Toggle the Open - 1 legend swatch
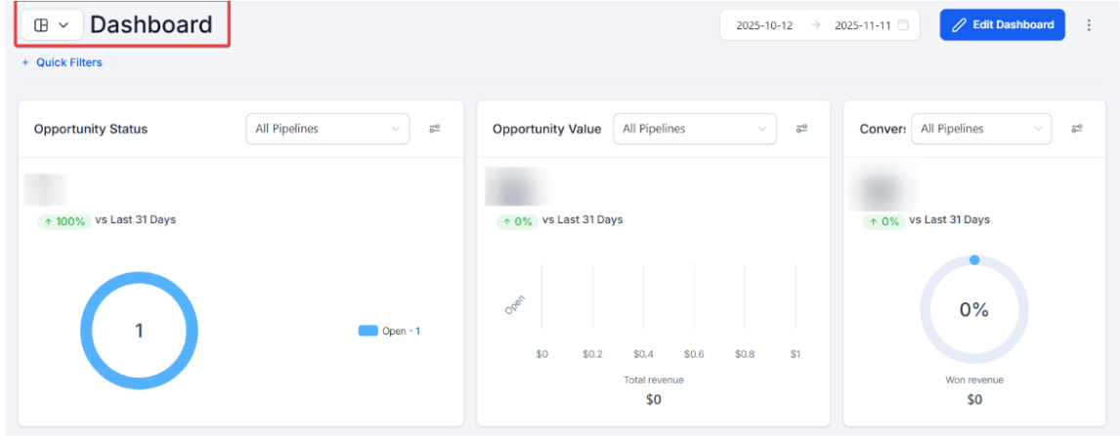The image size is (1120, 436). (367, 331)
